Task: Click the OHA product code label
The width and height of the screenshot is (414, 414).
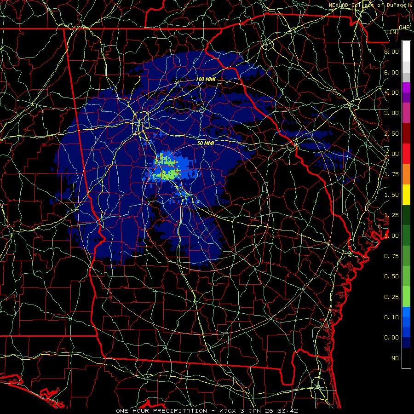Action: 404,27
